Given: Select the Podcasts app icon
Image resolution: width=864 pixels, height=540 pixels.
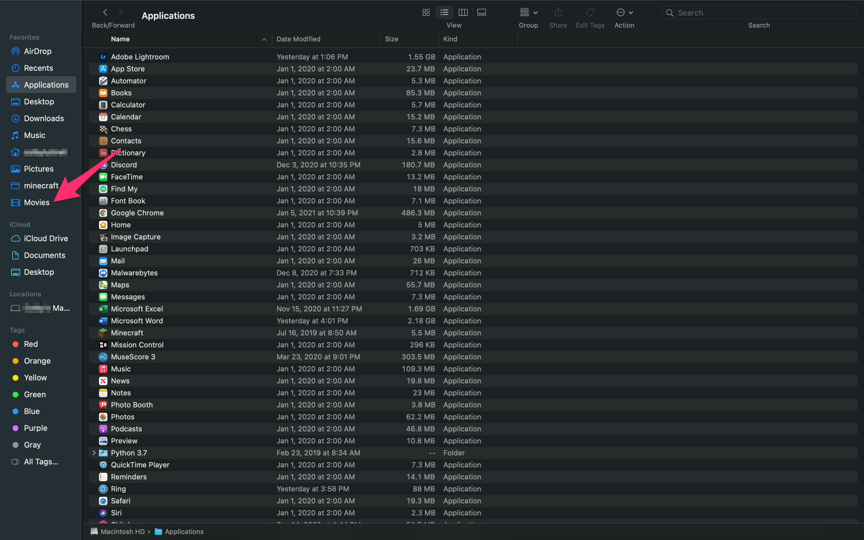Looking at the screenshot, I should [103, 429].
